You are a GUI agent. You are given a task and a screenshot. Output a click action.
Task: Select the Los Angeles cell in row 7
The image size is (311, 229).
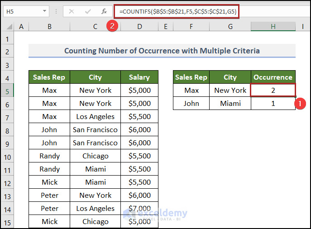pos(95,117)
